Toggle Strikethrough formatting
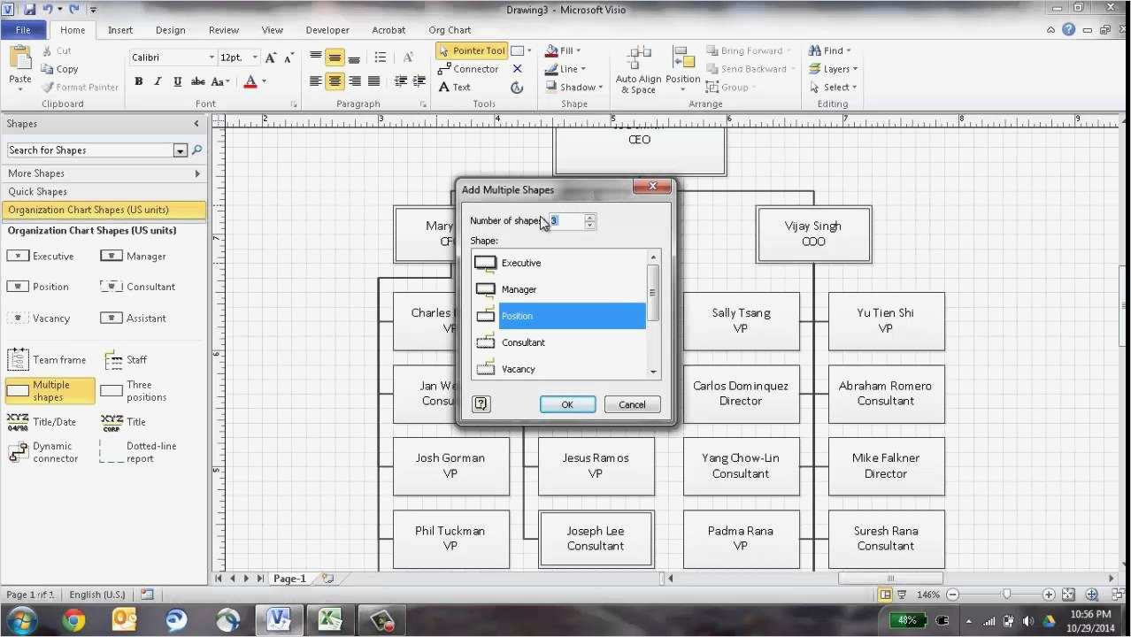Screen dimensions: 1131x637 197,81
